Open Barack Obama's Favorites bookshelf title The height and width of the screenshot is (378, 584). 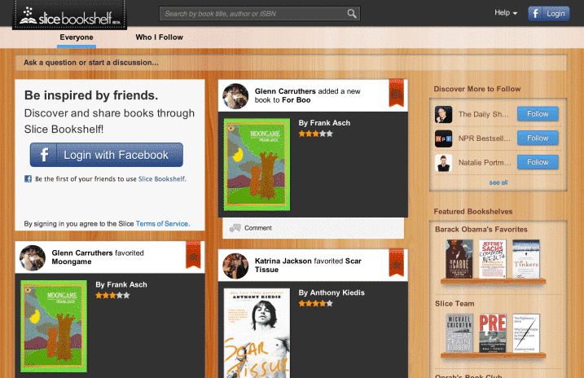coord(481,230)
